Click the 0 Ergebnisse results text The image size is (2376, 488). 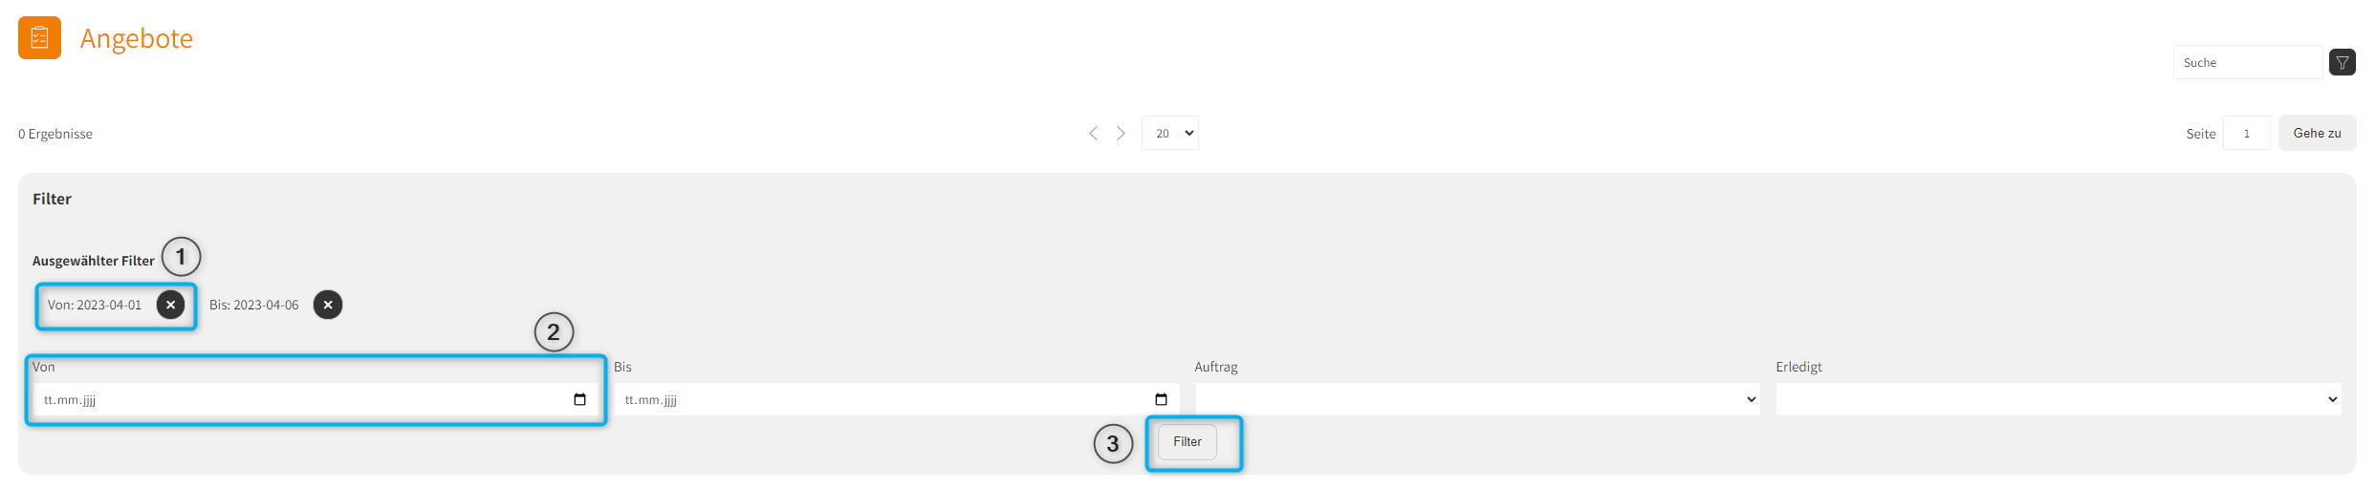coord(55,134)
